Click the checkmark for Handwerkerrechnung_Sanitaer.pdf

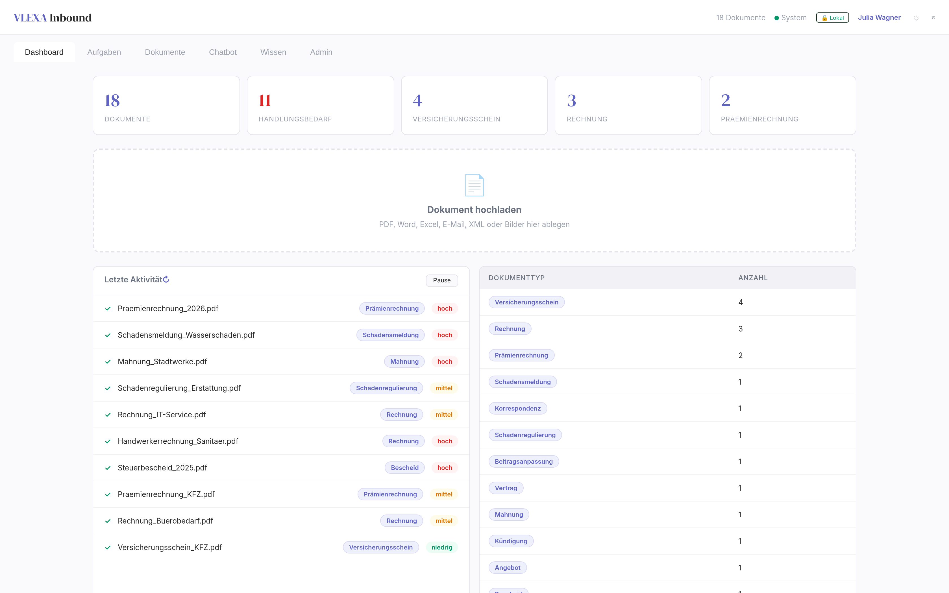(108, 441)
